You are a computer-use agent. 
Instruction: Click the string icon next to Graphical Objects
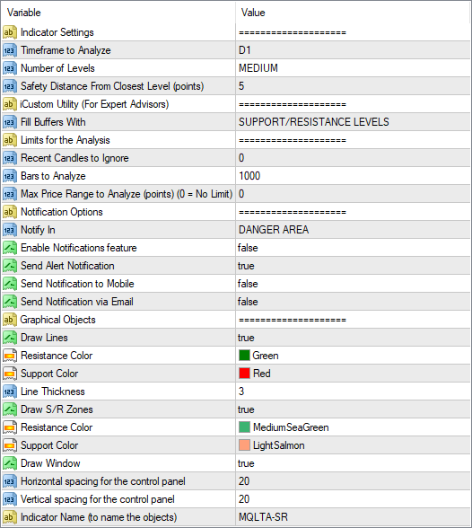pos(9,320)
